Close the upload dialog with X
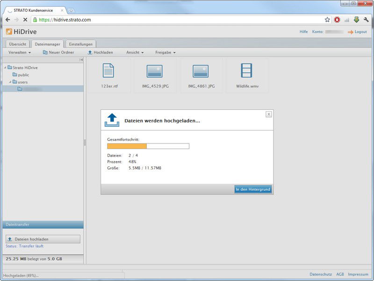 pyautogui.click(x=268, y=114)
